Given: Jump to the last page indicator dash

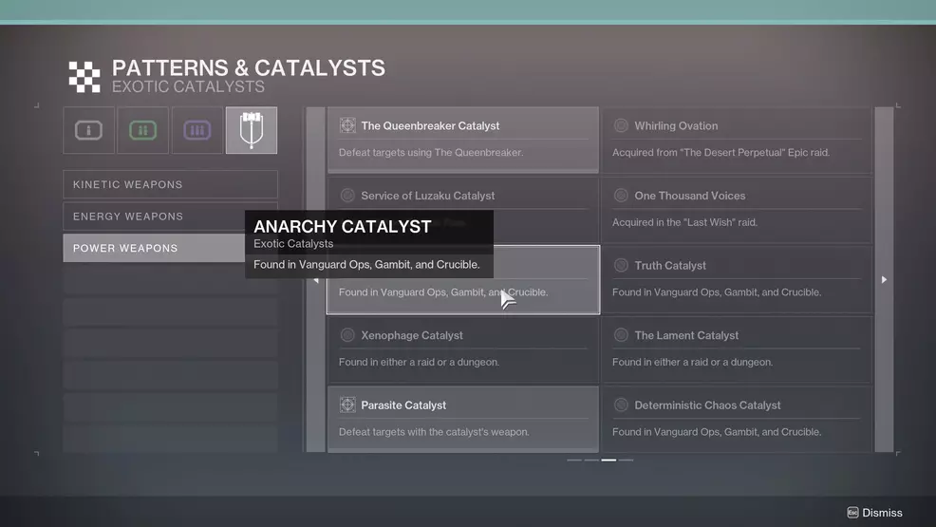Looking at the screenshot, I should (627, 461).
